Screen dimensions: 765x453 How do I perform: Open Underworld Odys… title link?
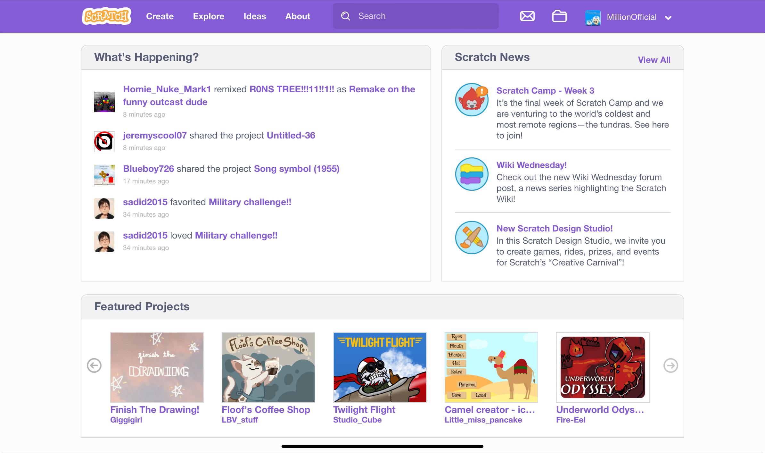coord(600,410)
